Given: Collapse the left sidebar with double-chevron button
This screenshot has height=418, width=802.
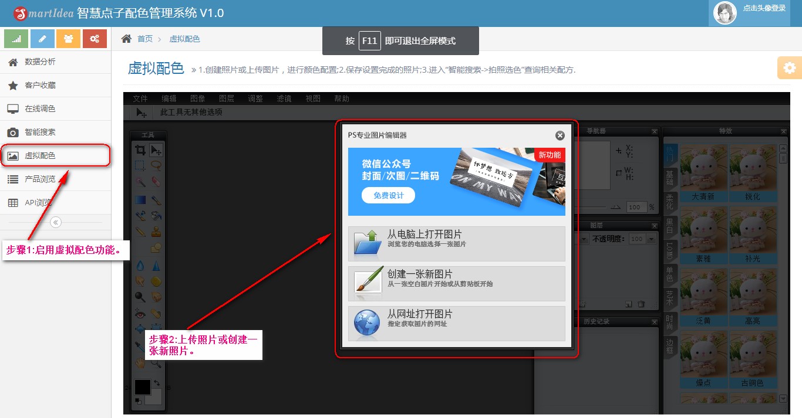Looking at the screenshot, I should [56, 222].
